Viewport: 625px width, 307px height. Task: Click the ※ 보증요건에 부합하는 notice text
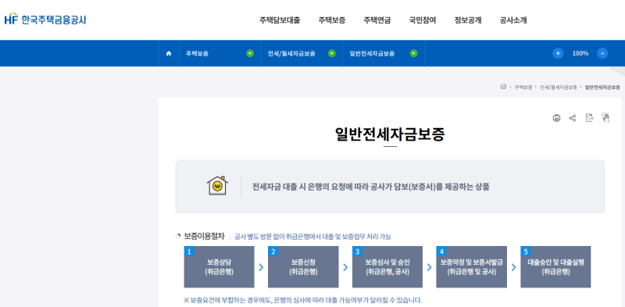pos(302,300)
